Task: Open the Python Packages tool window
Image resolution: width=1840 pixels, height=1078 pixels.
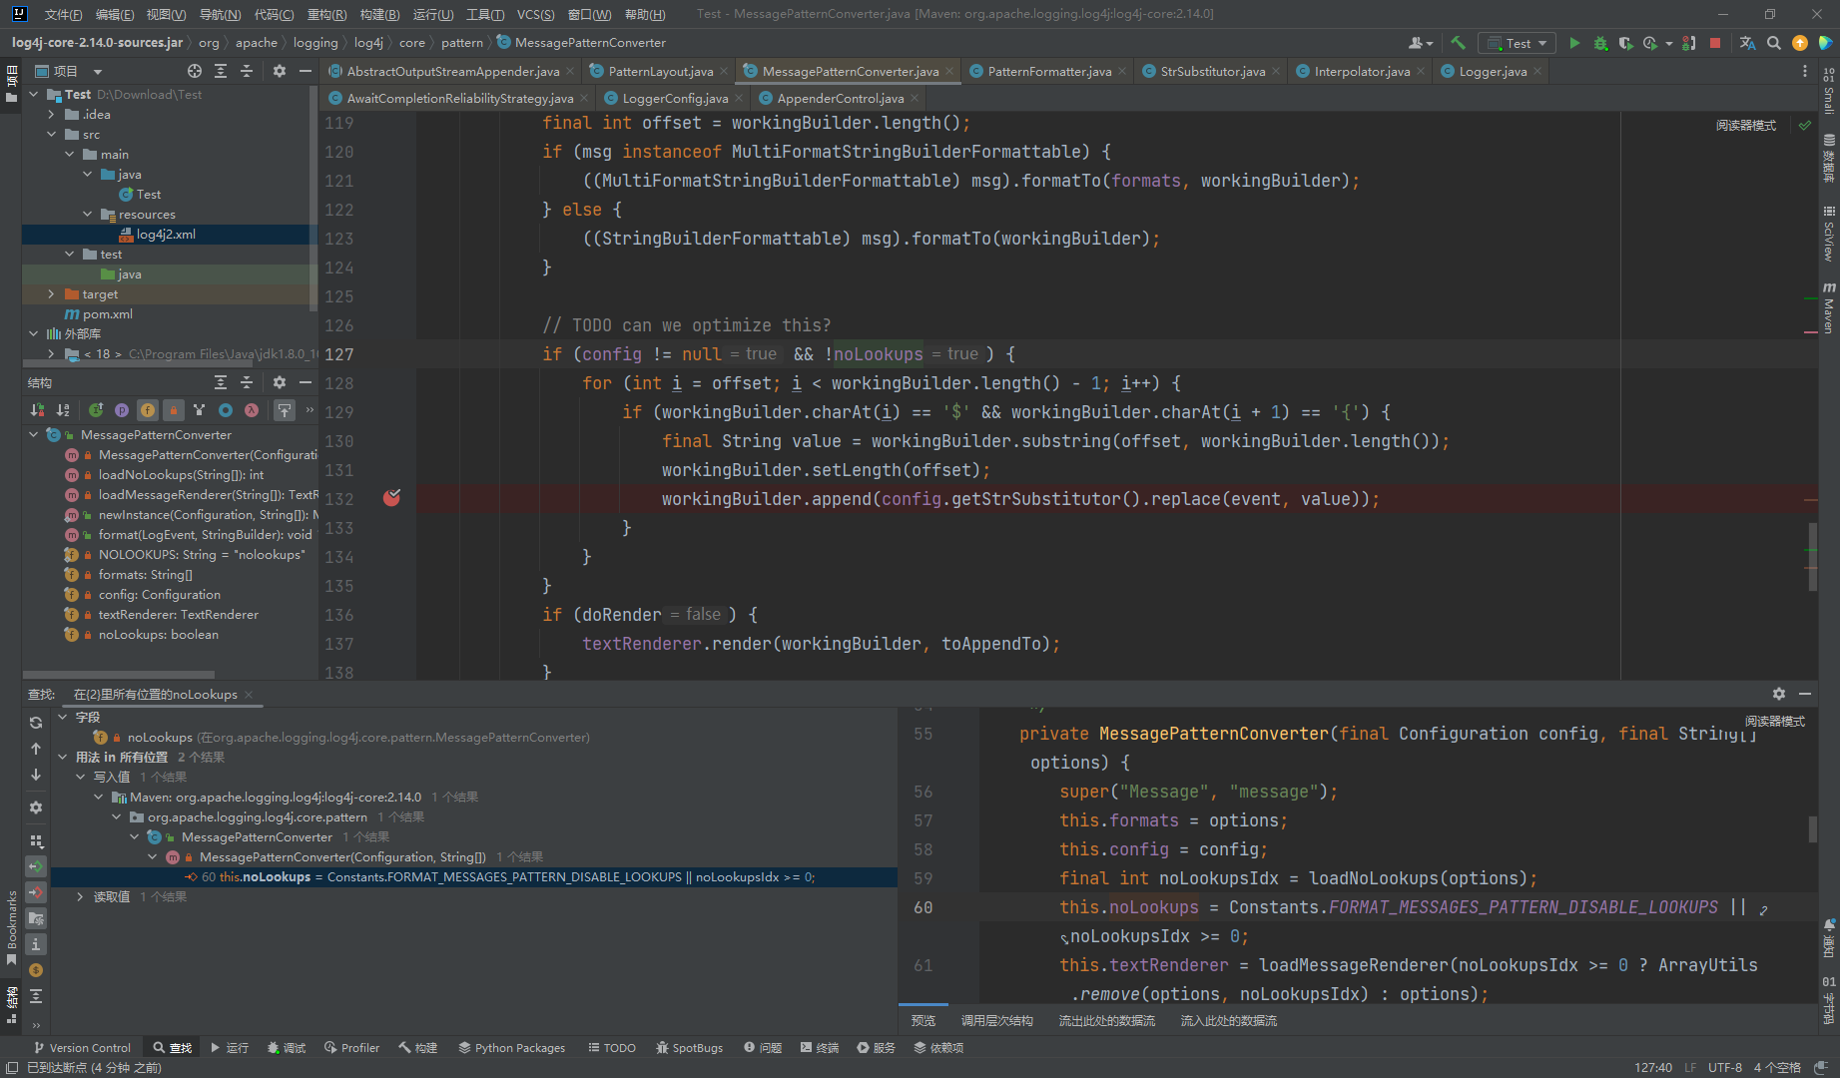Action: click(x=512, y=1047)
